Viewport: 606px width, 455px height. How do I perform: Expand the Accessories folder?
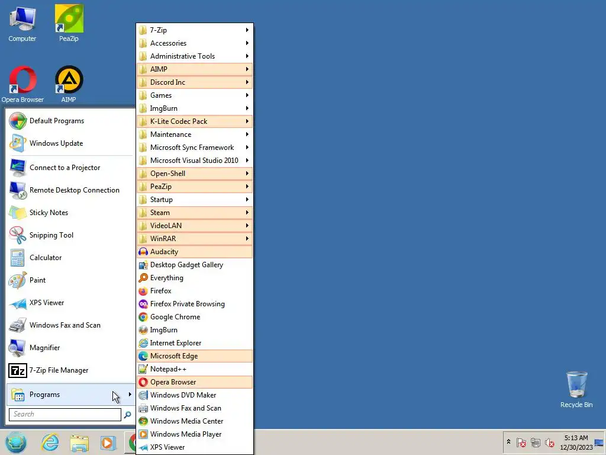click(195, 43)
